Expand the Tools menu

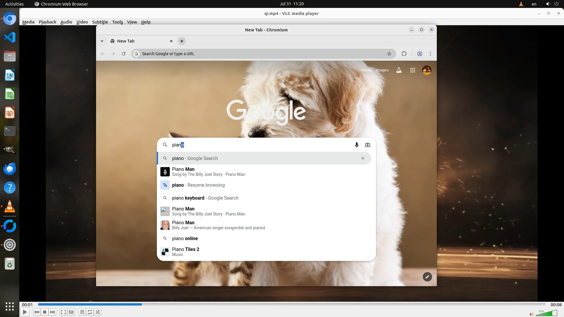pos(117,22)
